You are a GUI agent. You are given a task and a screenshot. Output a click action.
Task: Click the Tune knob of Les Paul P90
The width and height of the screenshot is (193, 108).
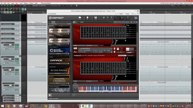[118, 49]
